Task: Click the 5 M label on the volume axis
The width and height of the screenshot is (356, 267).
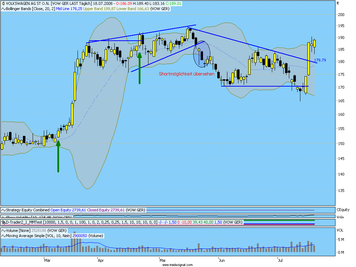Action: (x=341, y=240)
